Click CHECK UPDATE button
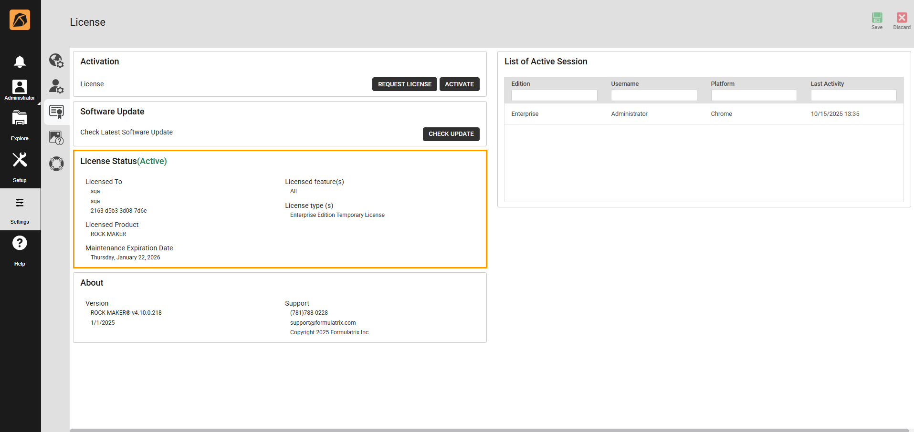Image resolution: width=914 pixels, height=432 pixels. (451, 134)
